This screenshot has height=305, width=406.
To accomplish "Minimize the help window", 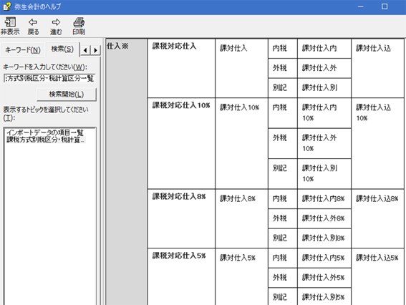I will pyautogui.click(x=360, y=6).
